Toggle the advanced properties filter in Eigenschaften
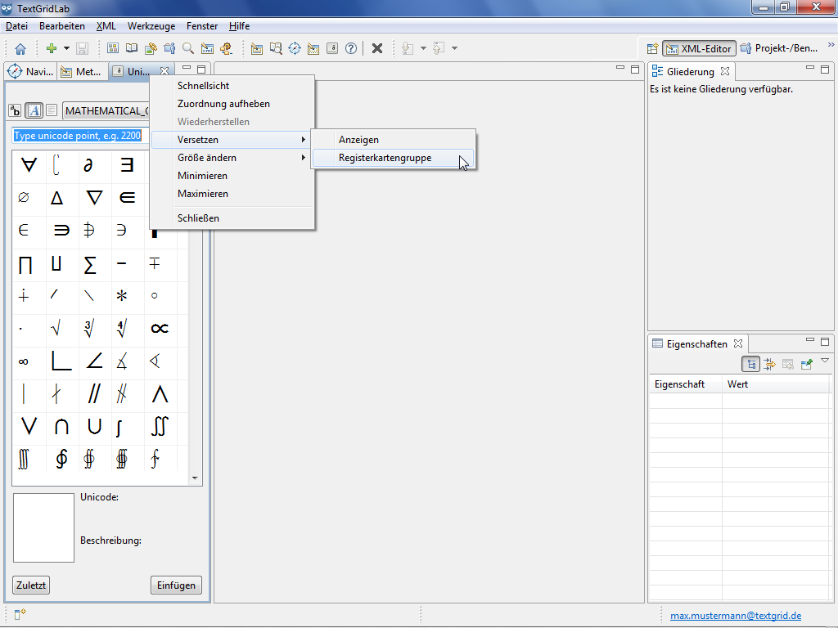The height and width of the screenshot is (628, 838). point(770,365)
